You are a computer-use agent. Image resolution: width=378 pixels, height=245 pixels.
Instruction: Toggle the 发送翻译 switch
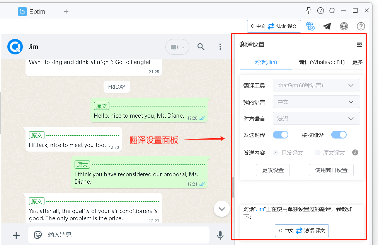pos(281,135)
